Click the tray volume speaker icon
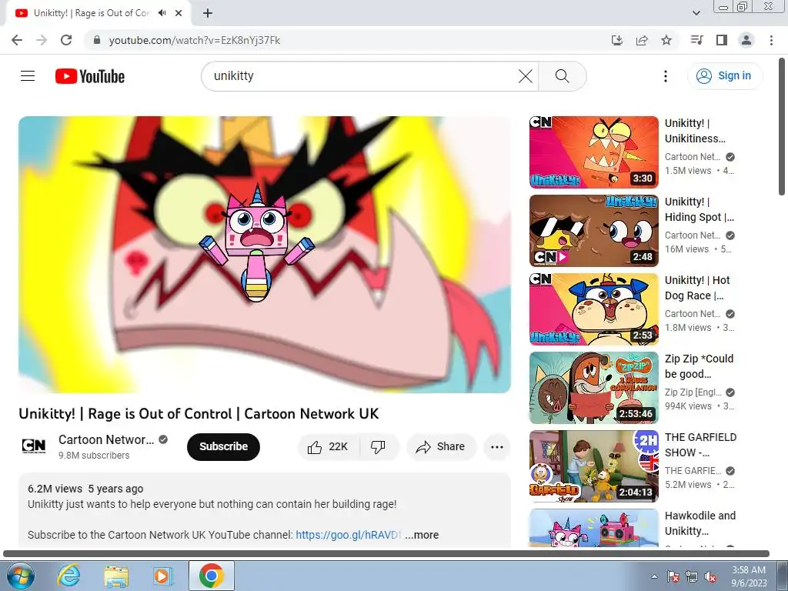This screenshot has height=591, width=788. click(x=710, y=577)
